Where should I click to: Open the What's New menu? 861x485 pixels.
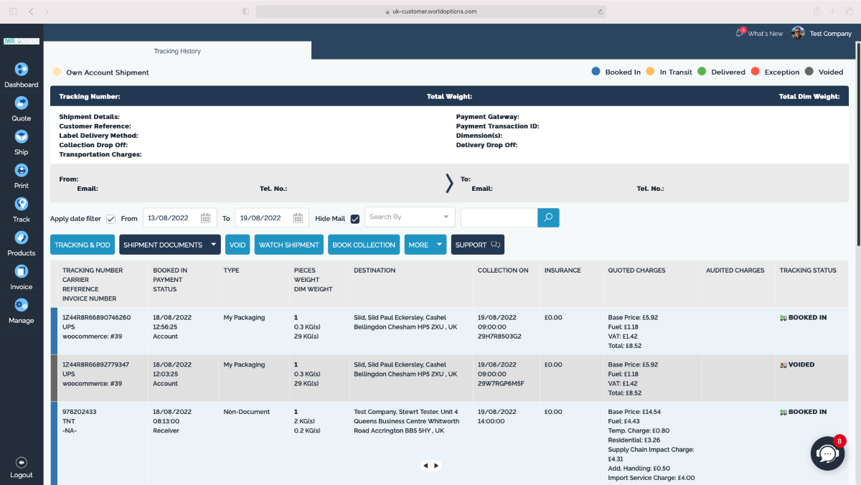click(758, 32)
